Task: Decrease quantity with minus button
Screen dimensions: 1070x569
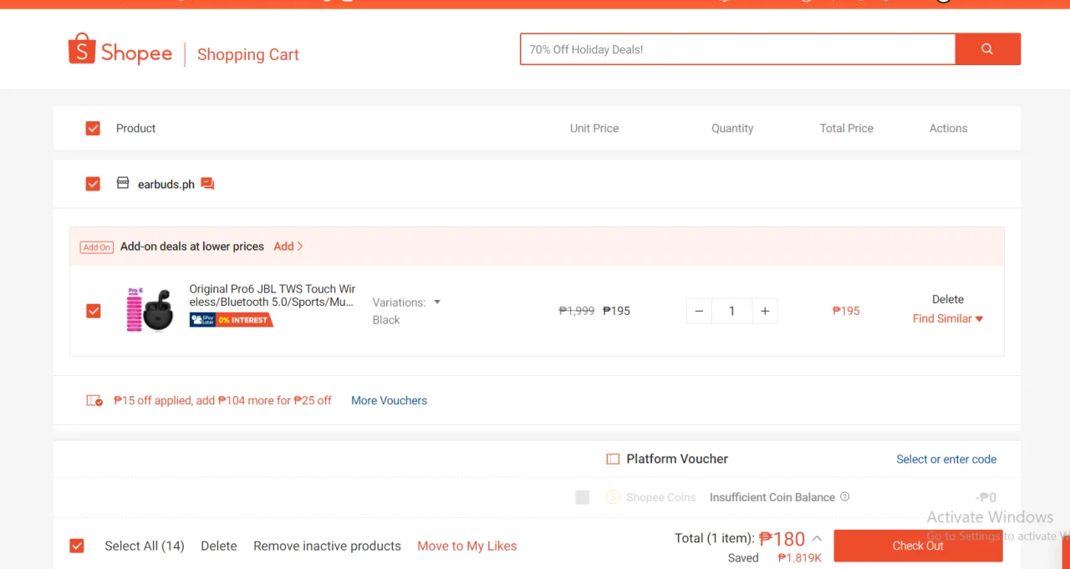Action: [700, 311]
